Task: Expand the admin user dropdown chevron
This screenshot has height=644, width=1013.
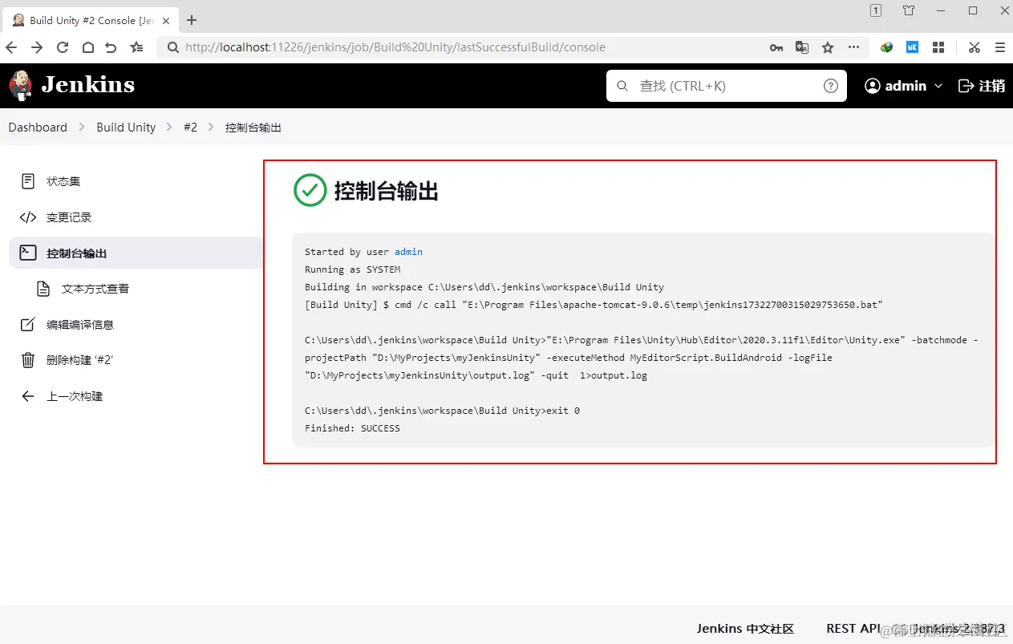Action: tap(938, 86)
